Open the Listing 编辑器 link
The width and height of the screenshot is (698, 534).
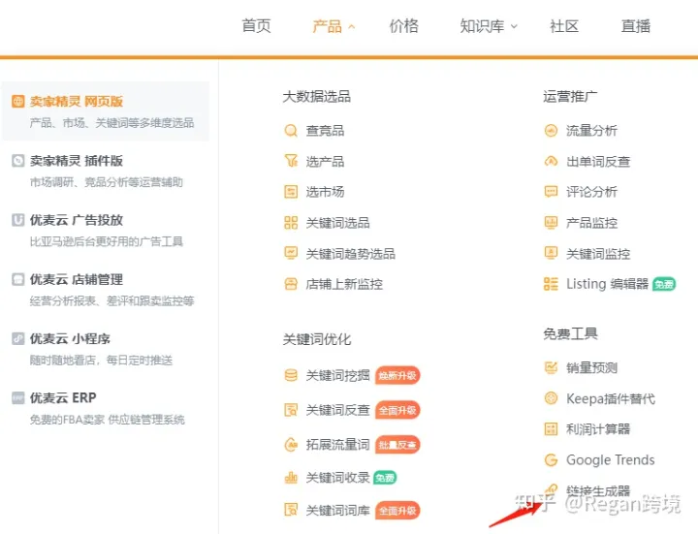click(x=607, y=284)
